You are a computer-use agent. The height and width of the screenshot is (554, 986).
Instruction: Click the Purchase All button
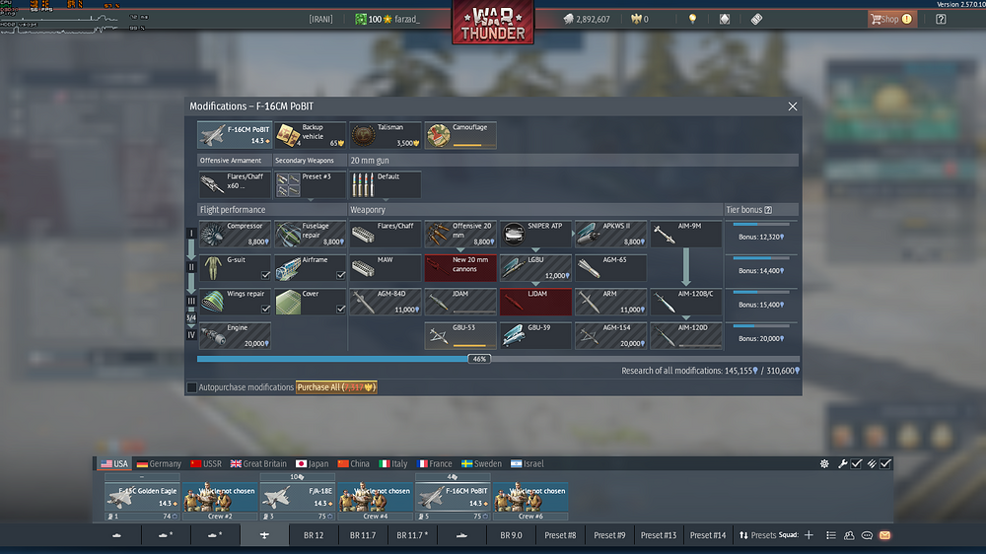336,387
